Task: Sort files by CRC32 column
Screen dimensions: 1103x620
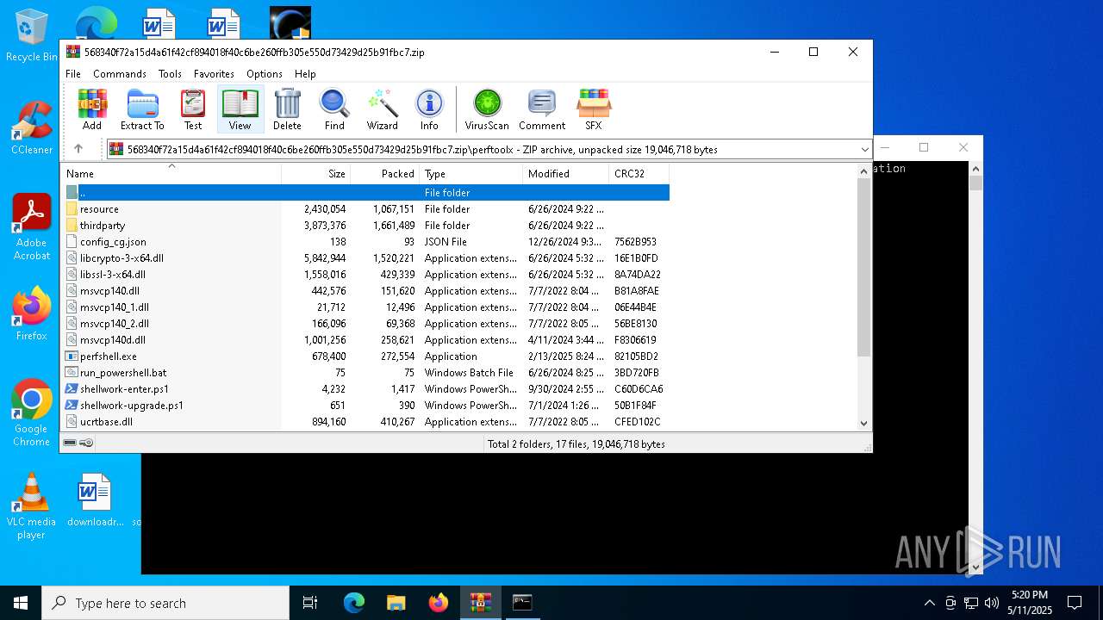Action: tap(639, 174)
